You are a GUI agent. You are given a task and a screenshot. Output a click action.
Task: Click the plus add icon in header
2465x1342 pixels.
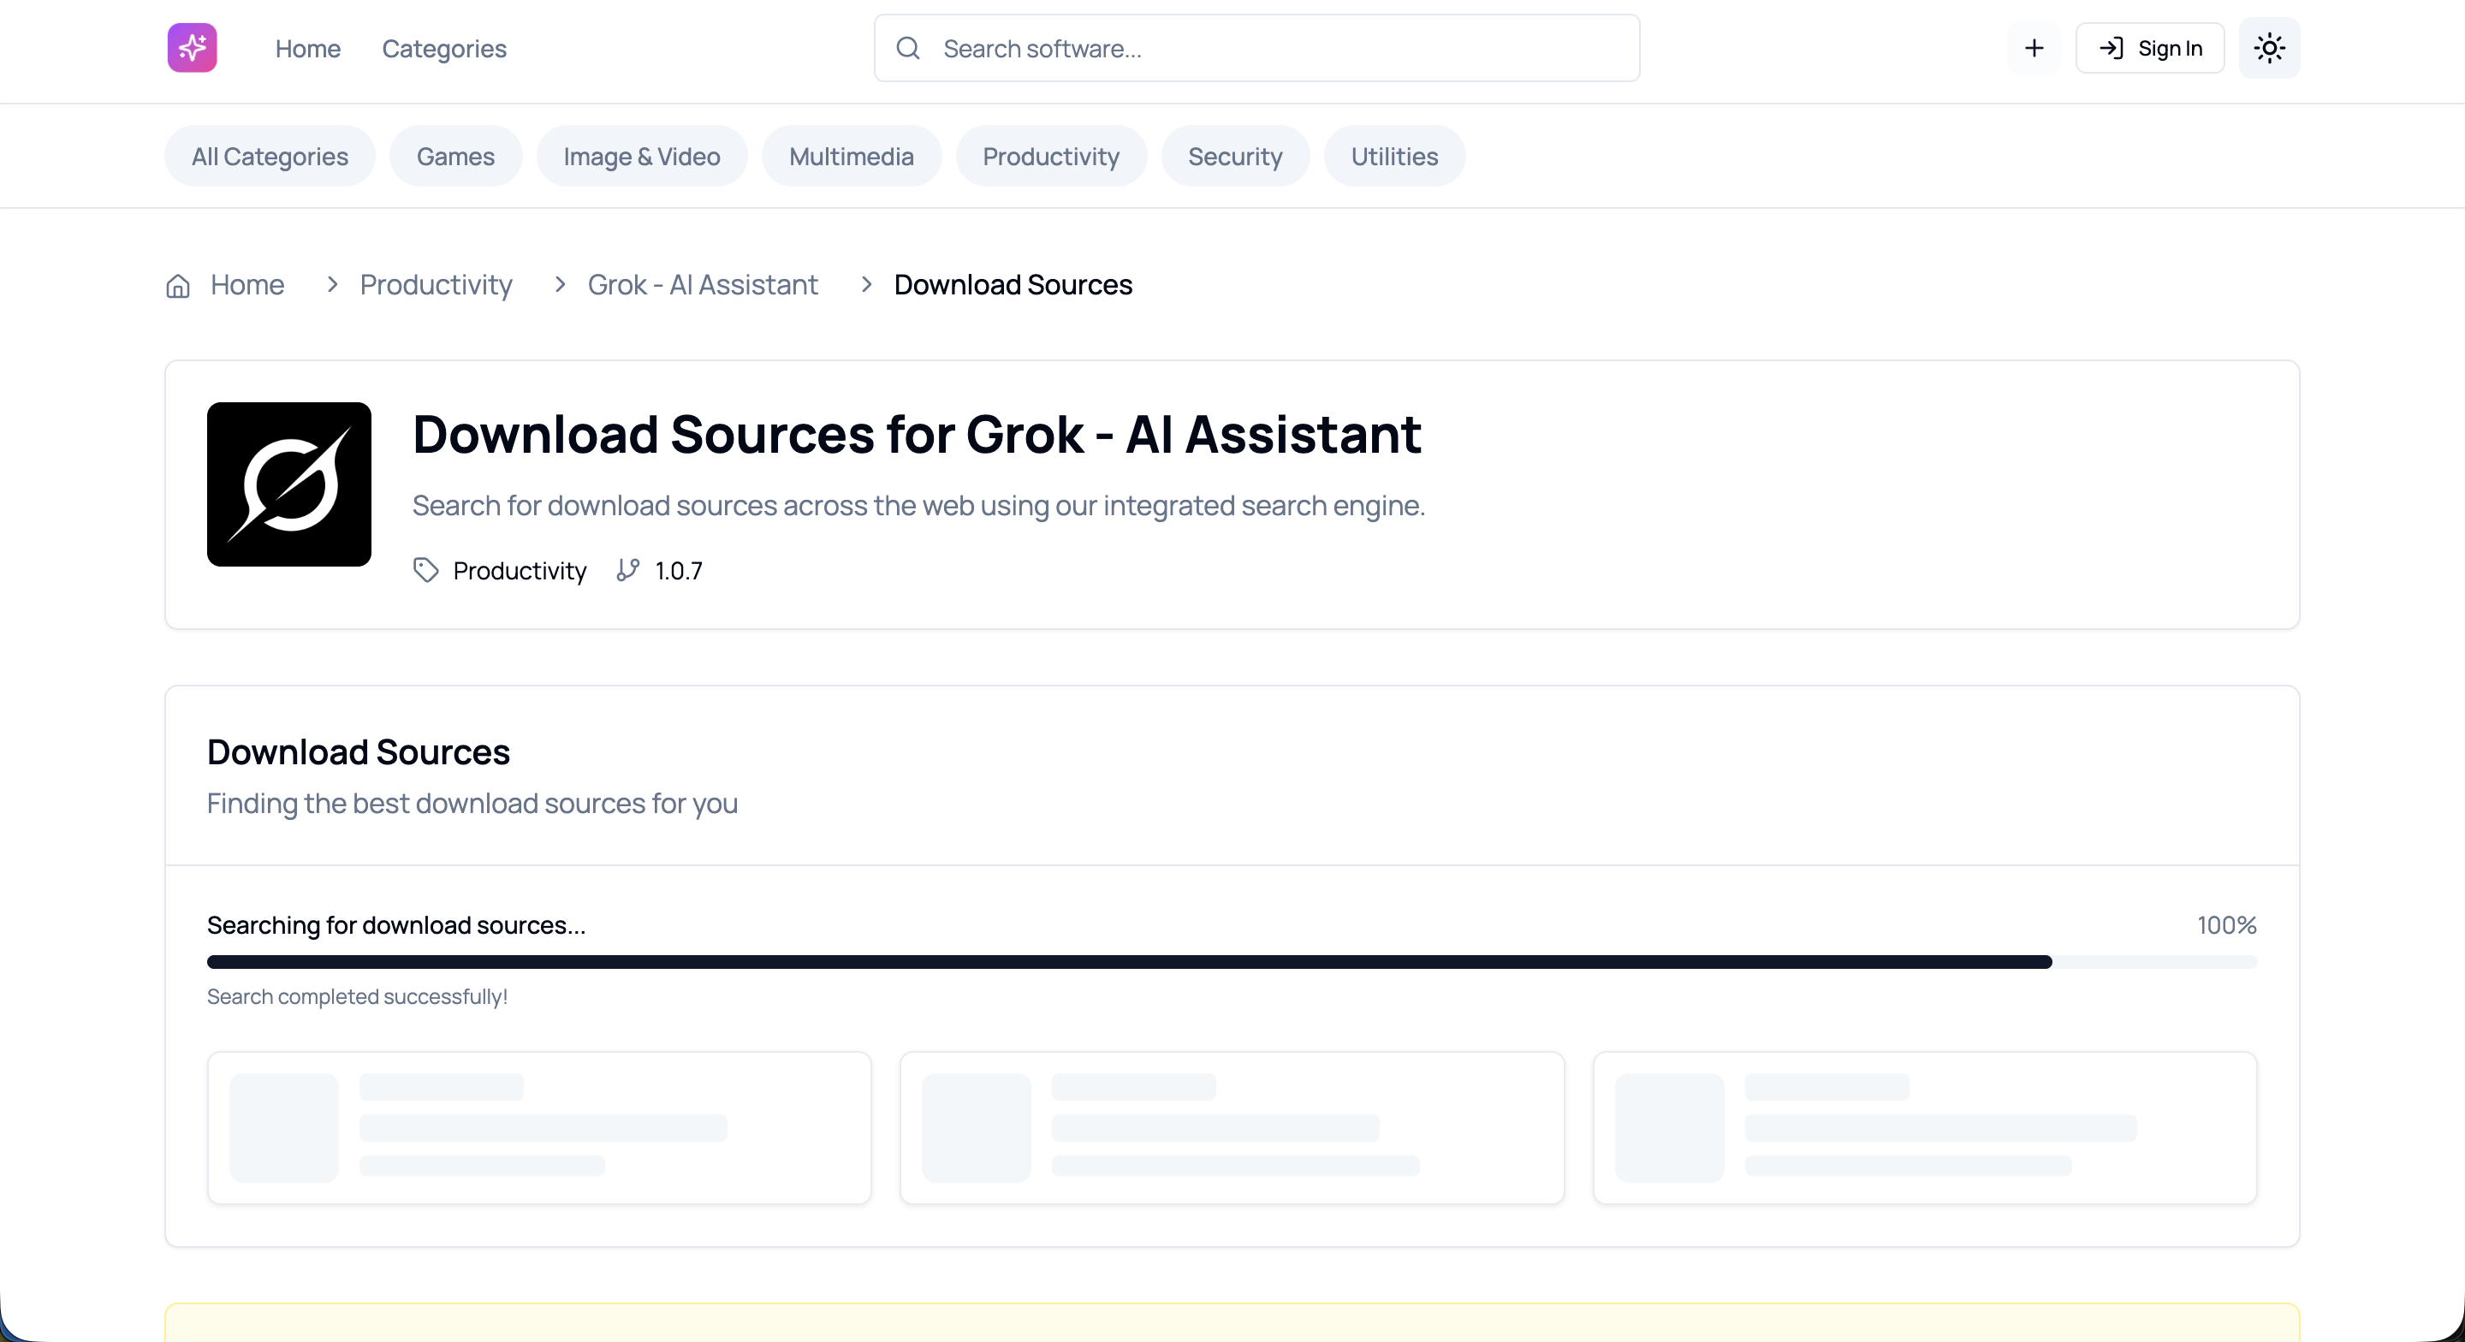[x=2034, y=48]
